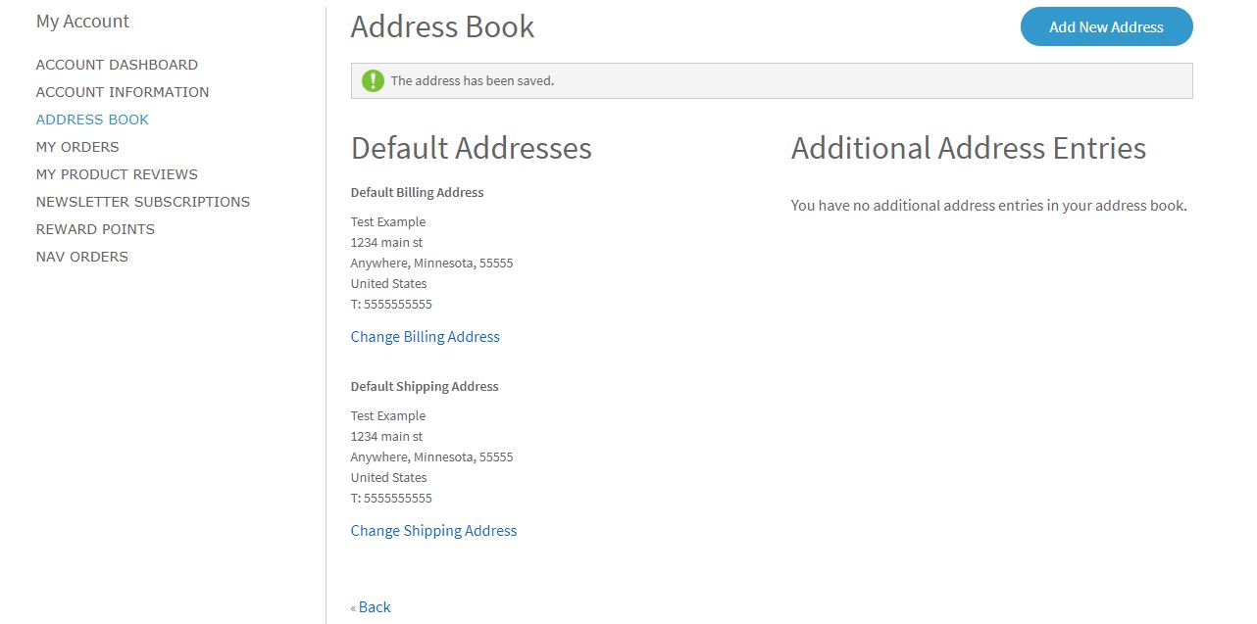The height and width of the screenshot is (624, 1257).
Task: Change the default Billing Address
Action: coord(425,336)
